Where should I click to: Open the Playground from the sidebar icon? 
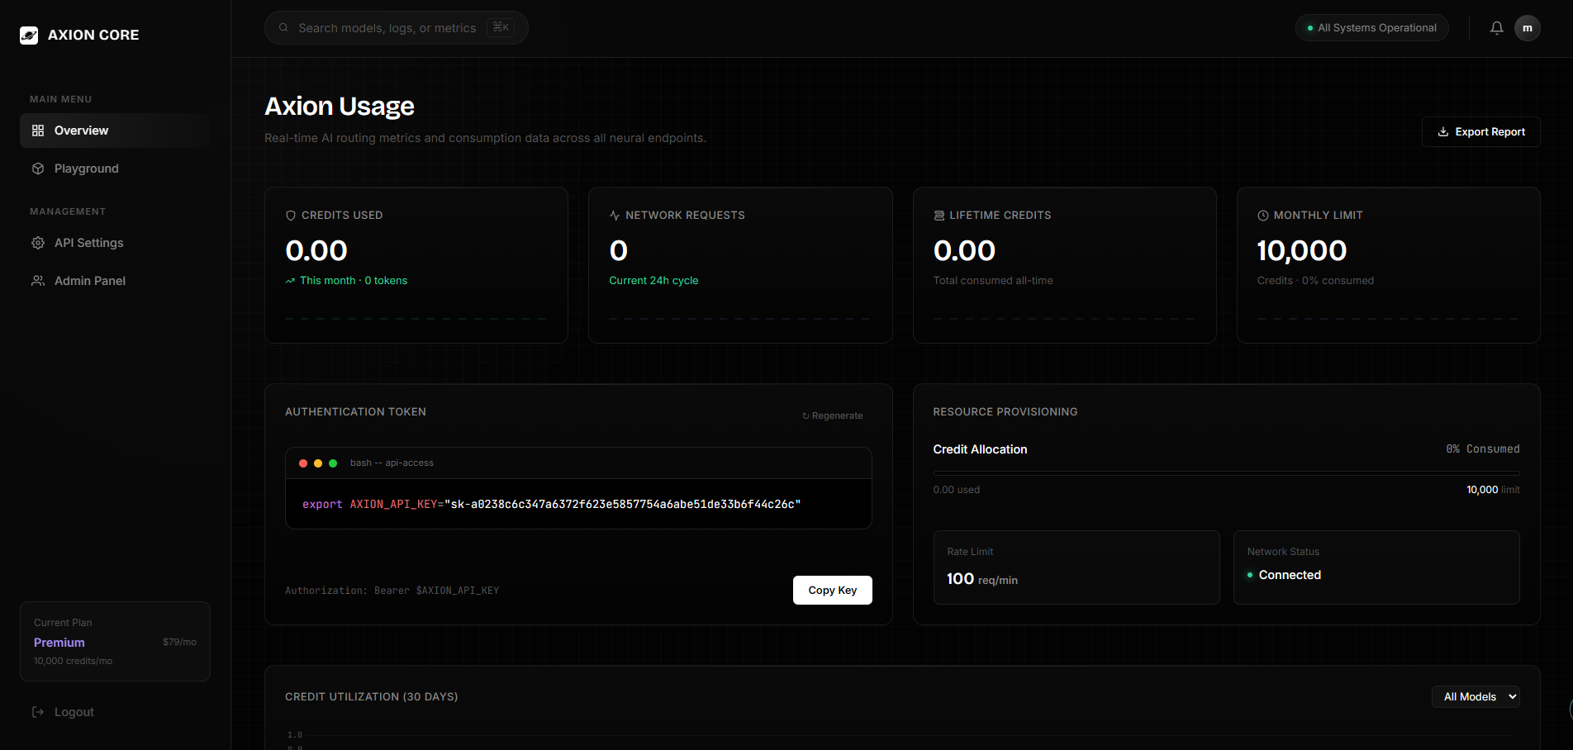point(38,169)
